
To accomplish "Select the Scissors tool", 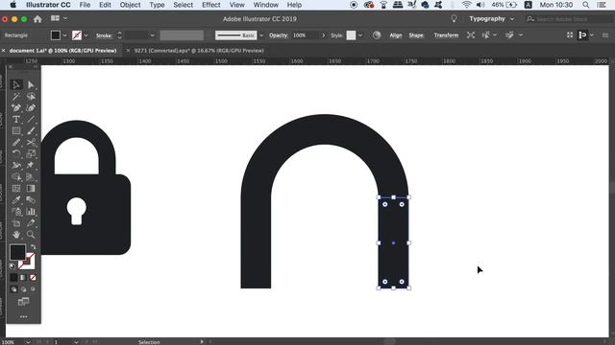I will (31, 143).
